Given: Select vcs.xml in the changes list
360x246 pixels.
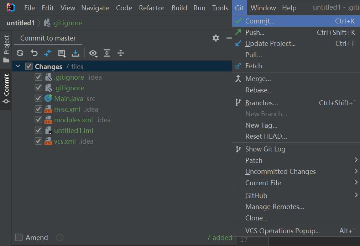Looking at the screenshot, I should click(65, 141).
